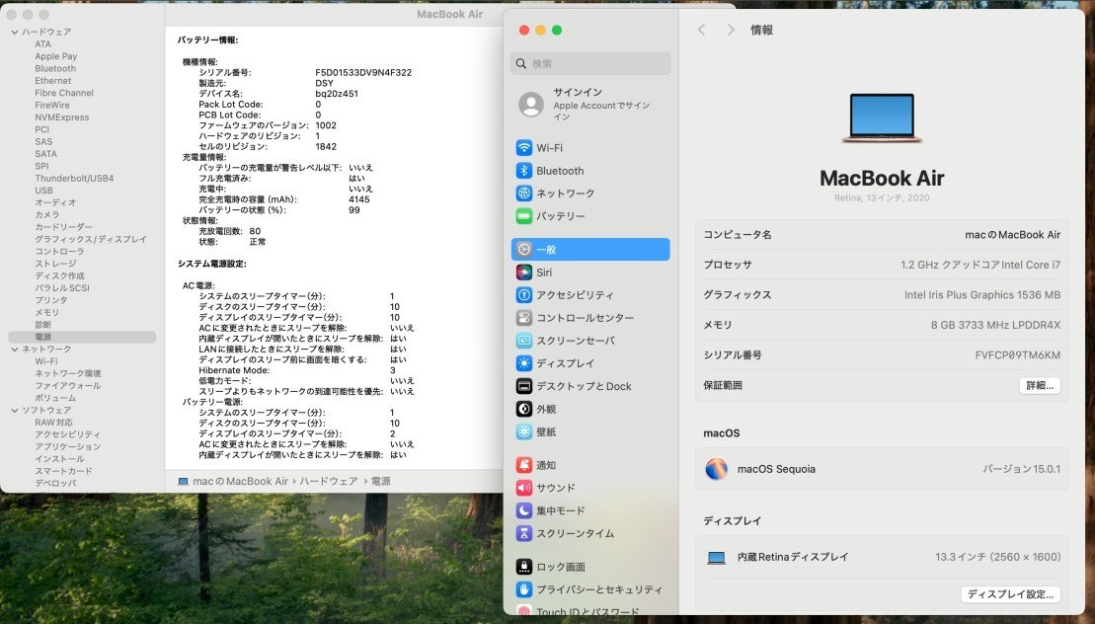Select カメラ in hardware list

click(x=46, y=215)
